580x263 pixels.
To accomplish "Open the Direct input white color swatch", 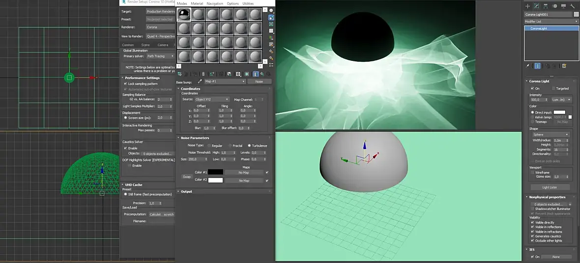I will click(559, 112).
